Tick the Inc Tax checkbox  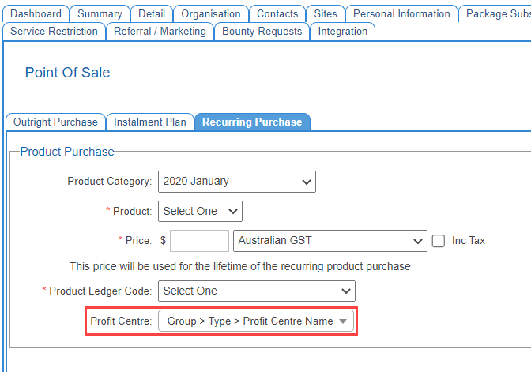click(x=439, y=241)
